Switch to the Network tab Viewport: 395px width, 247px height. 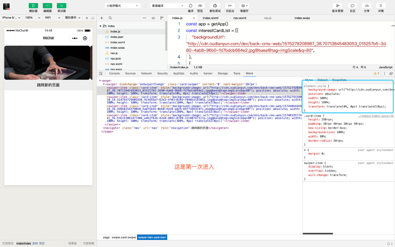pyautogui.click(x=147, y=73)
